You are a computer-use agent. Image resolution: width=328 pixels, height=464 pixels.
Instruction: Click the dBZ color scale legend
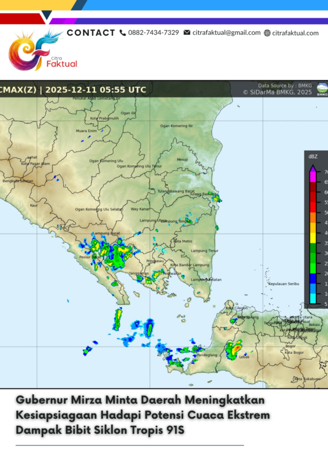click(x=316, y=230)
